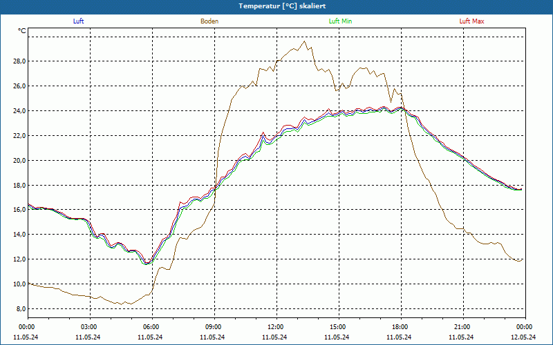The height and width of the screenshot is (345, 553).
Task: Click the 09:00 time axis label
Action: pos(214,327)
